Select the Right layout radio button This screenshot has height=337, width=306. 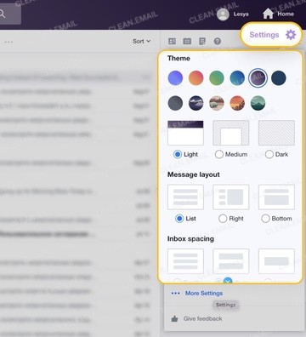223,219
